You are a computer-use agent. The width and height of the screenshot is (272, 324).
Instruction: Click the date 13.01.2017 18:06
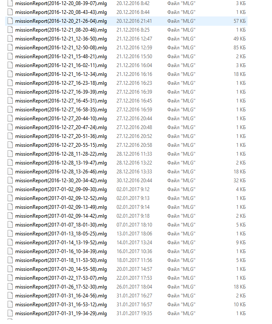[x=134, y=233]
